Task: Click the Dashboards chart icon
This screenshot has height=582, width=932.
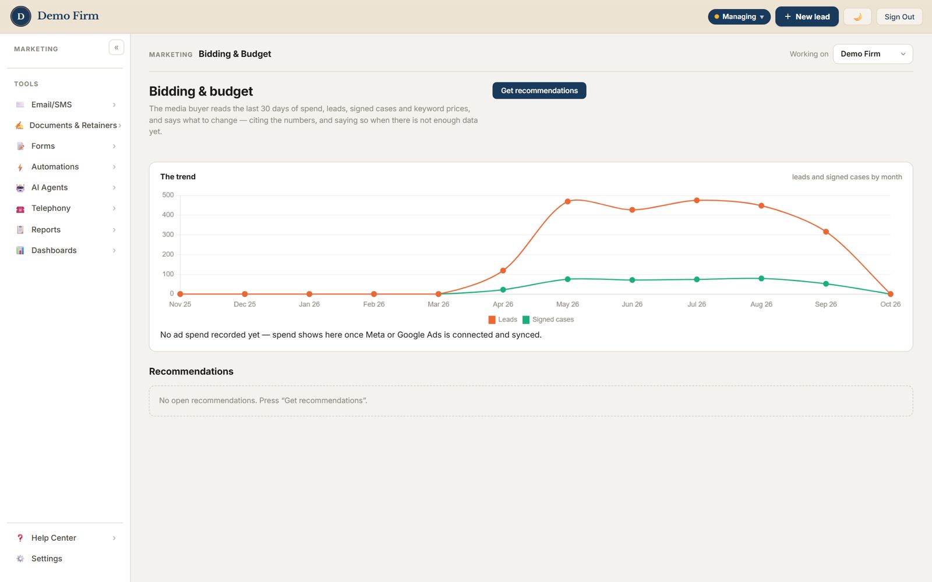Action: tap(20, 250)
